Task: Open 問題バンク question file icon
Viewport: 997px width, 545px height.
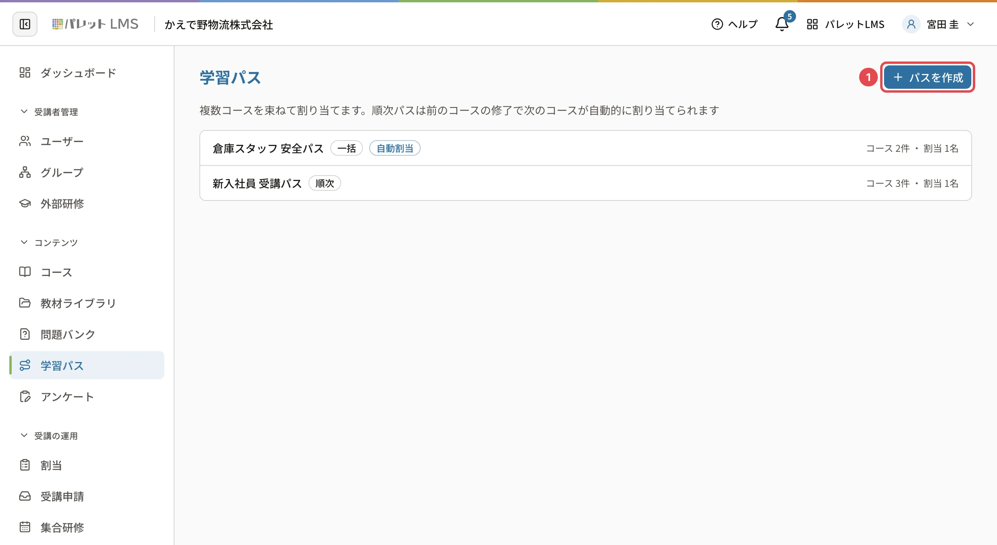Action: [x=25, y=334]
